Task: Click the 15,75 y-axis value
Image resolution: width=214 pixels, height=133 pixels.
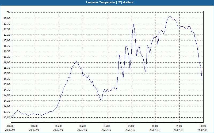Action: [7, 68]
